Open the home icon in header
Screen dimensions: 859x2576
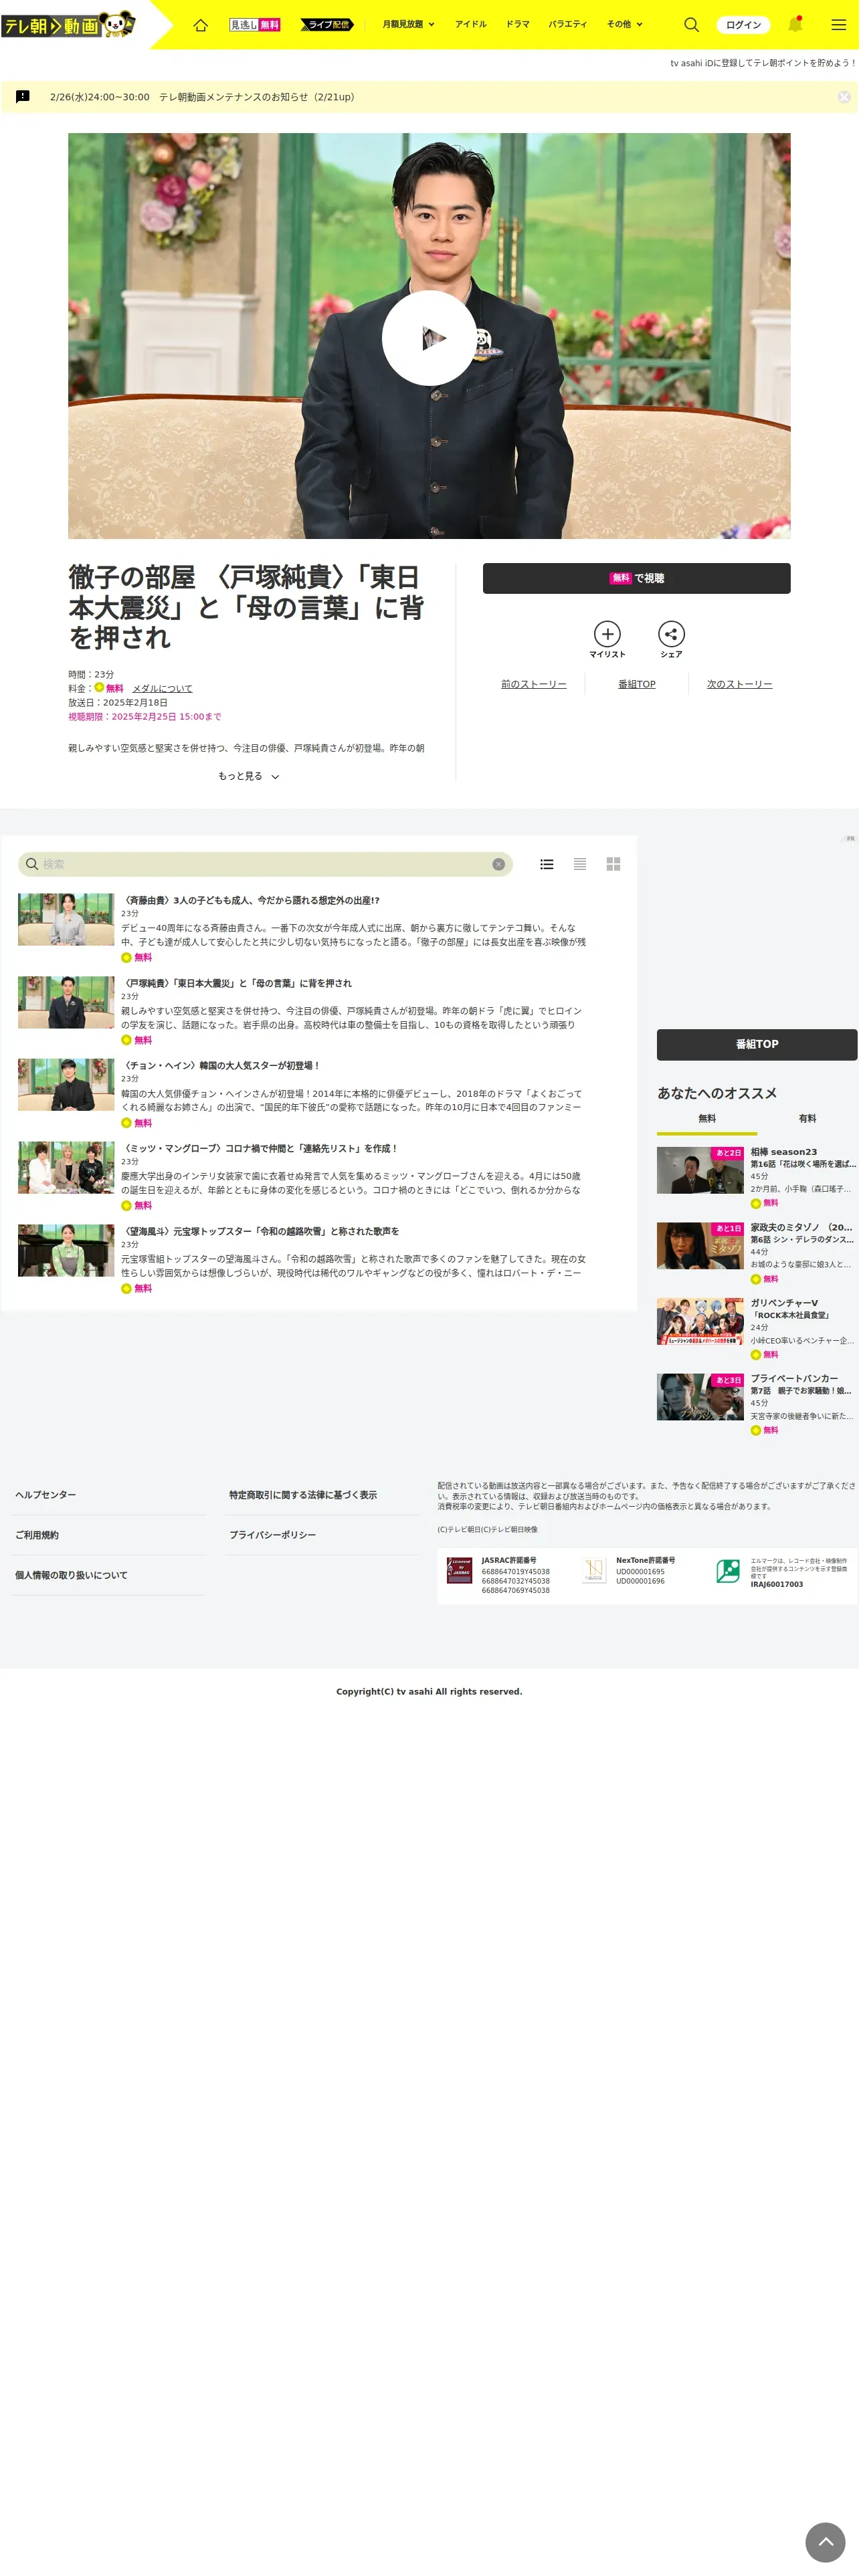pyautogui.click(x=200, y=25)
